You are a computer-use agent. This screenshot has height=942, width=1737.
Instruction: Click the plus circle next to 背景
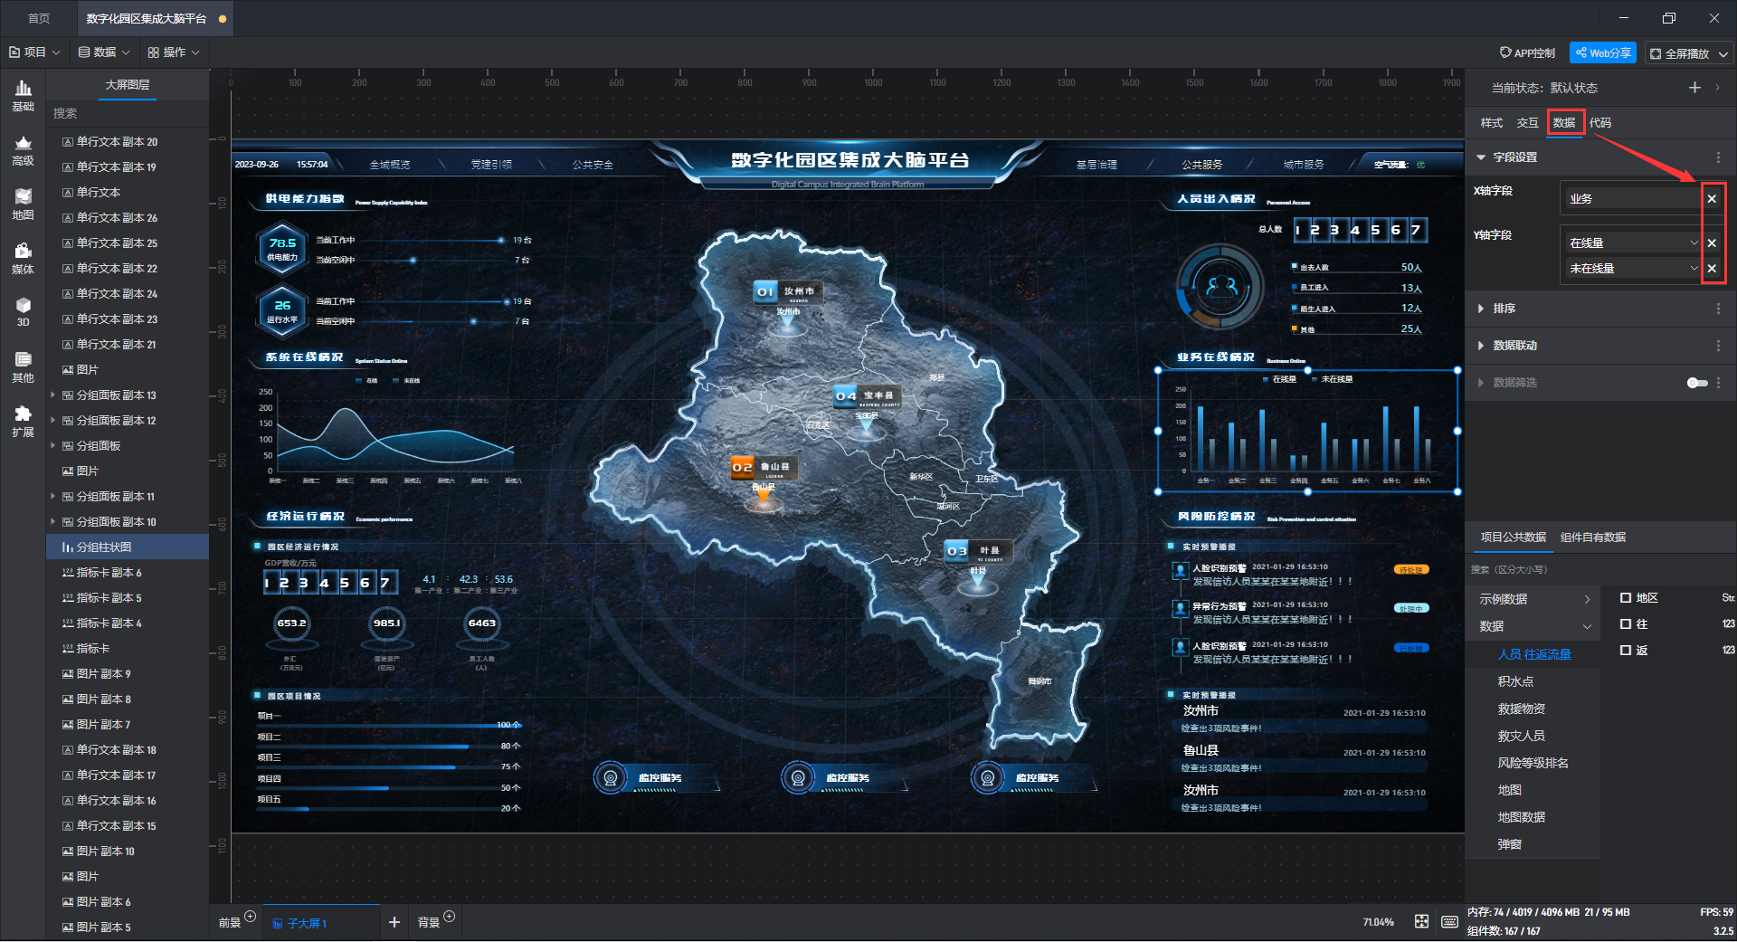(450, 917)
